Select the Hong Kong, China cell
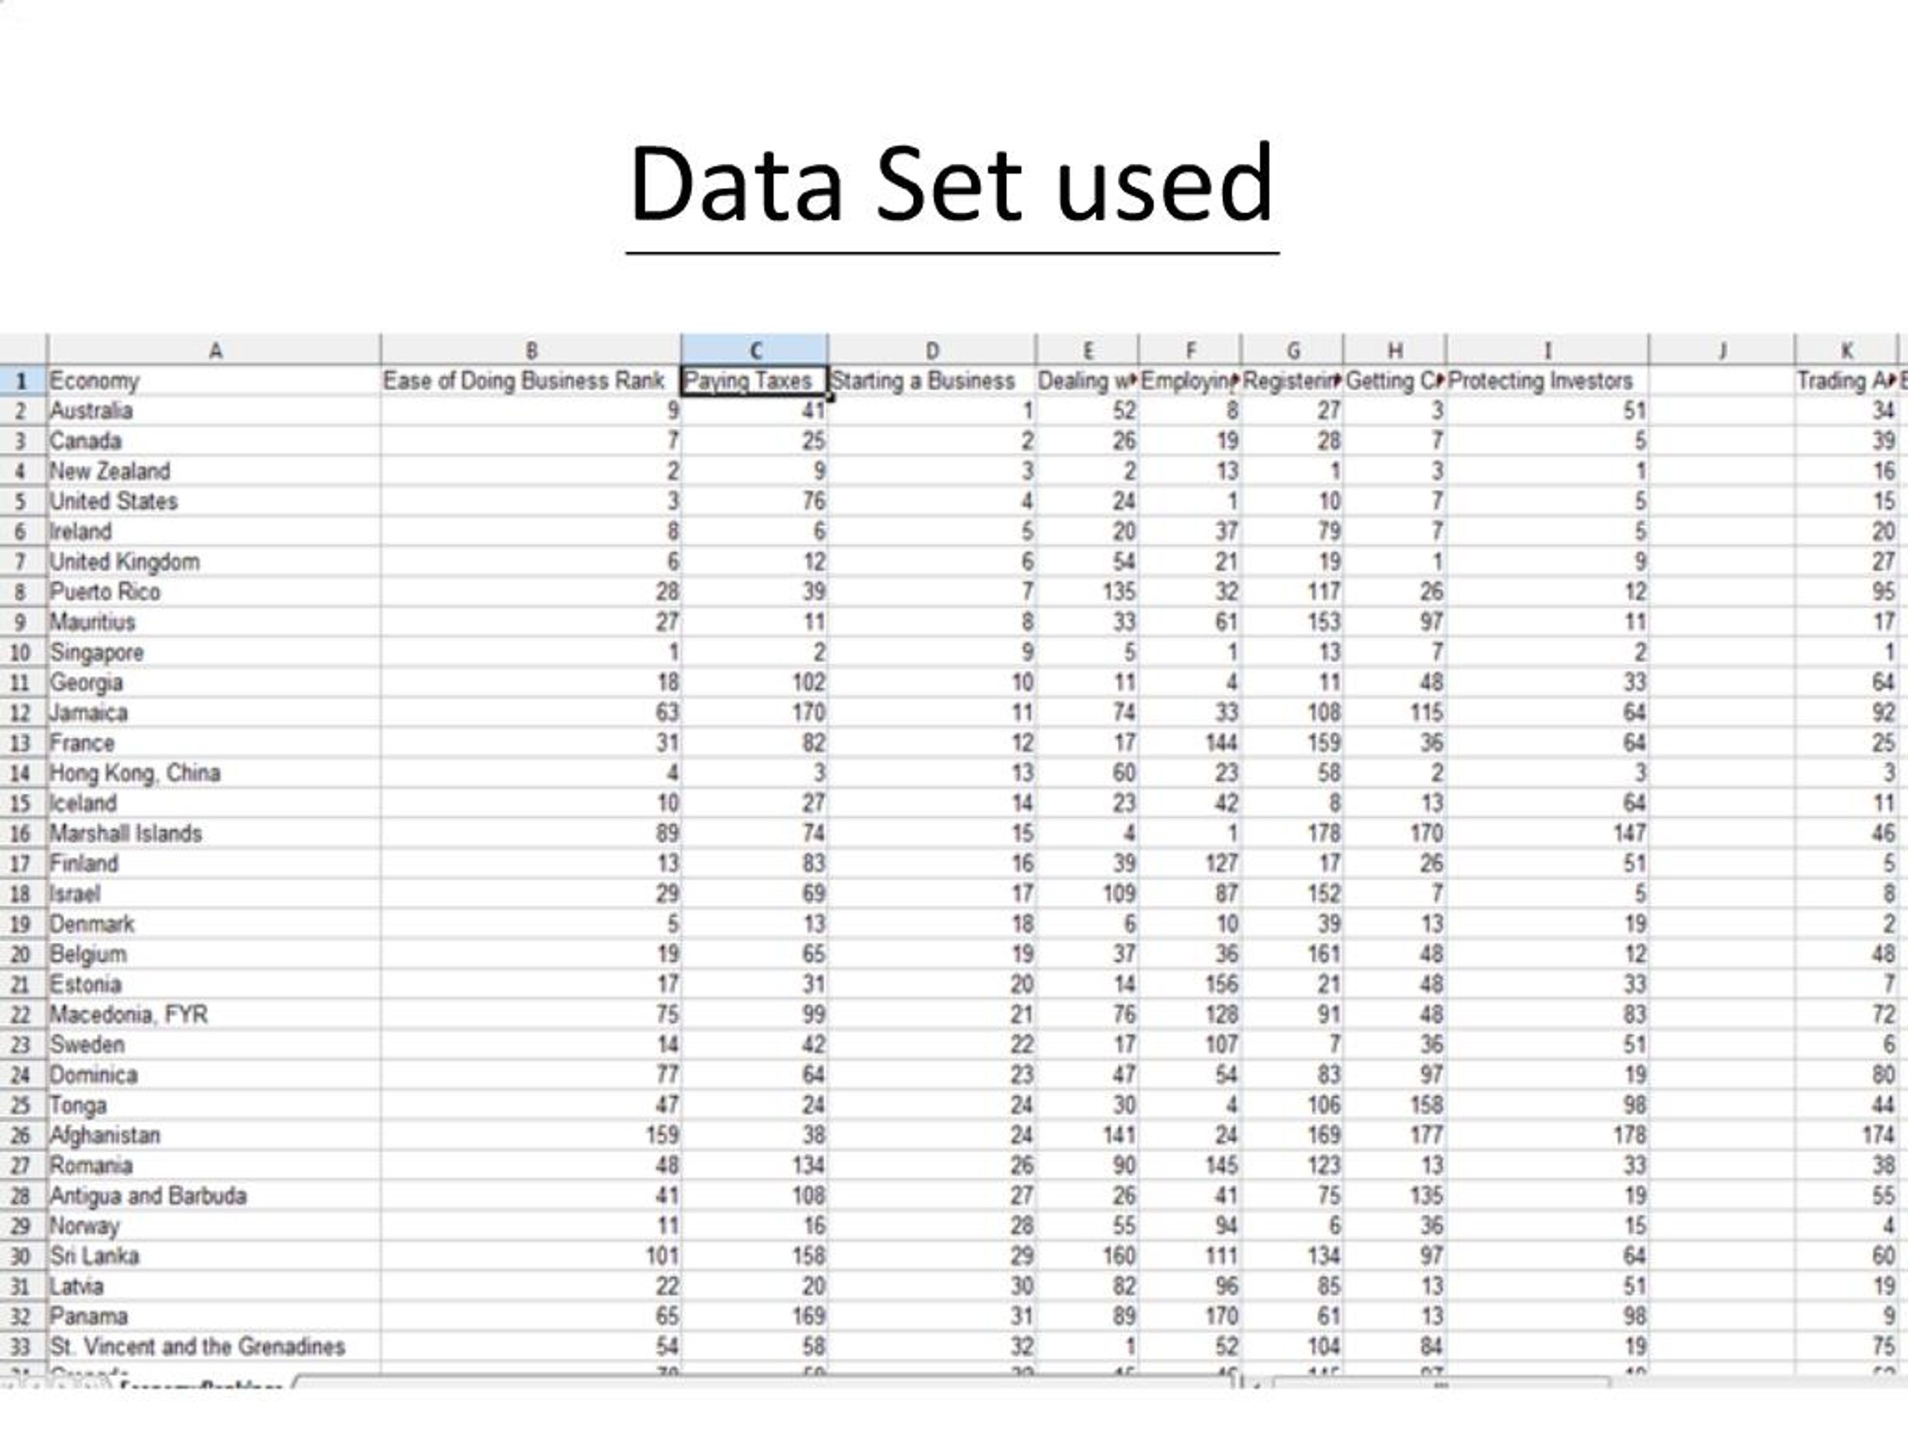Screen dimensions: 1908x1431 214,773
